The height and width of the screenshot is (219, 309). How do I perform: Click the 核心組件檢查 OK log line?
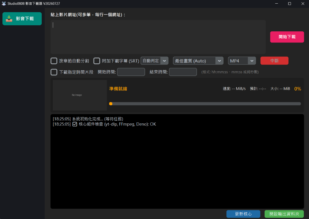pyautogui.click(x=104, y=124)
